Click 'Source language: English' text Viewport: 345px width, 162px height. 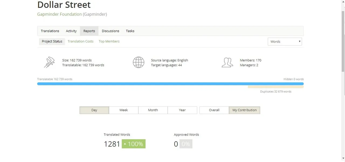click(170, 60)
